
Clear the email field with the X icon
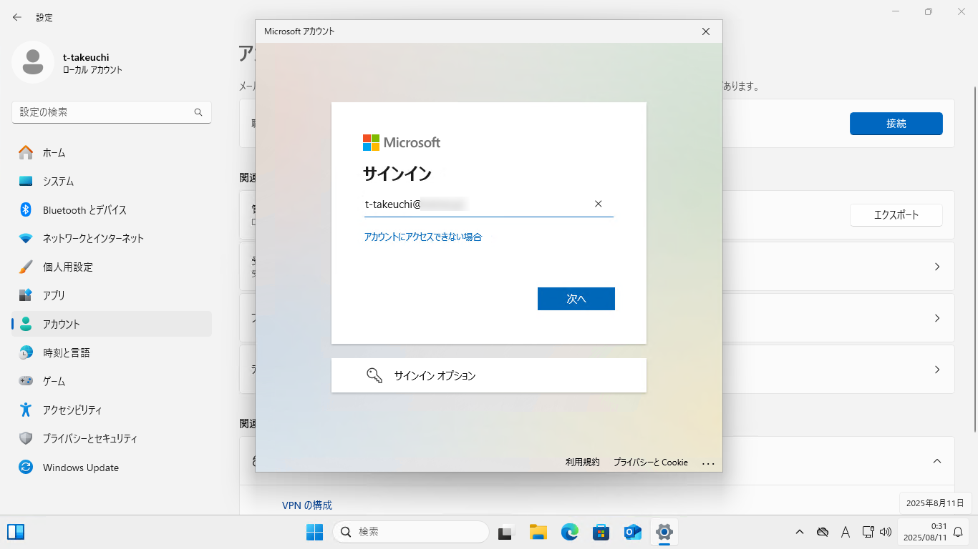coord(599,204)
